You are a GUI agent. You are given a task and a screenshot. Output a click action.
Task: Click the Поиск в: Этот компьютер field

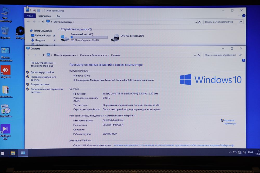coord(223,22)
